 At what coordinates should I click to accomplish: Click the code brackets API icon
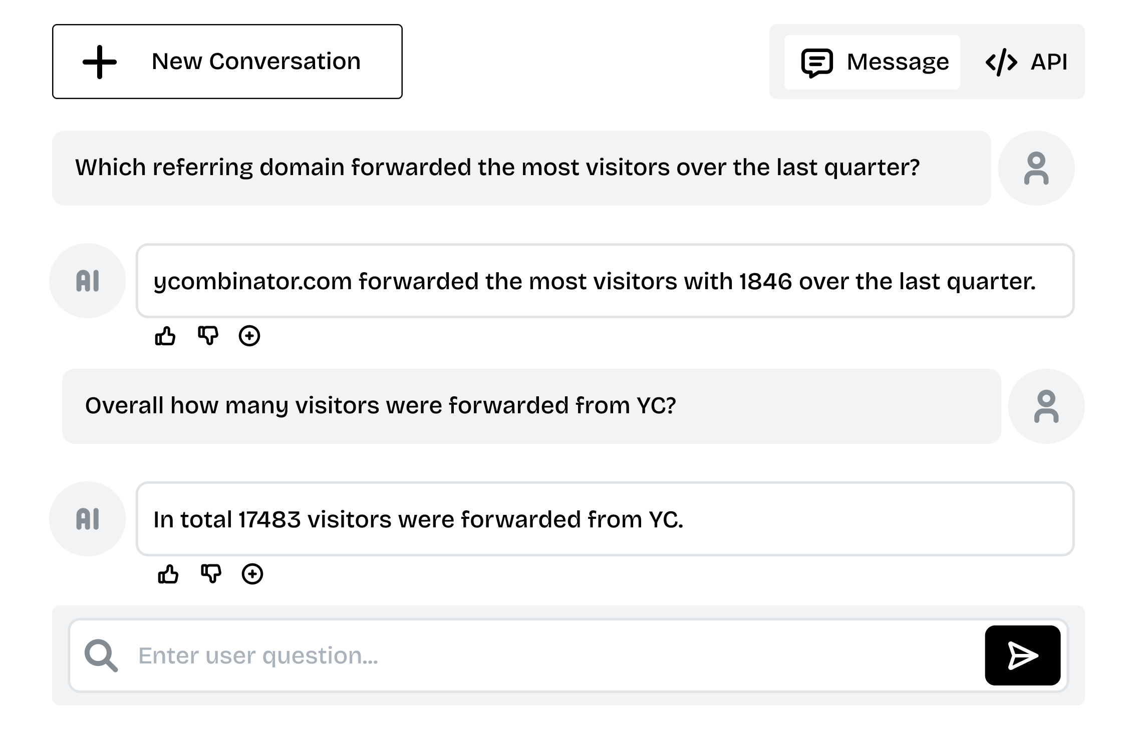point(1001,63)
